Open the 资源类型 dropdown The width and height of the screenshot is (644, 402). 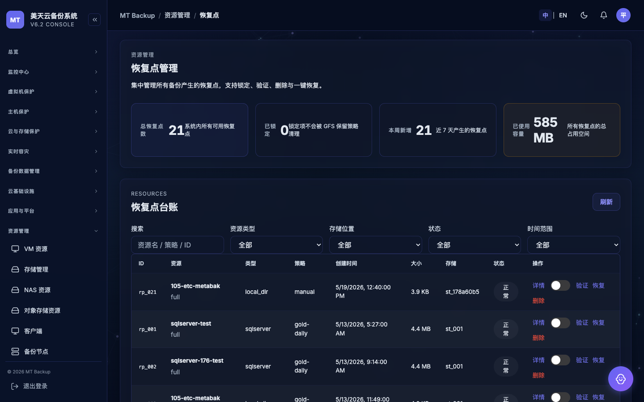click(x=276, y=245)
